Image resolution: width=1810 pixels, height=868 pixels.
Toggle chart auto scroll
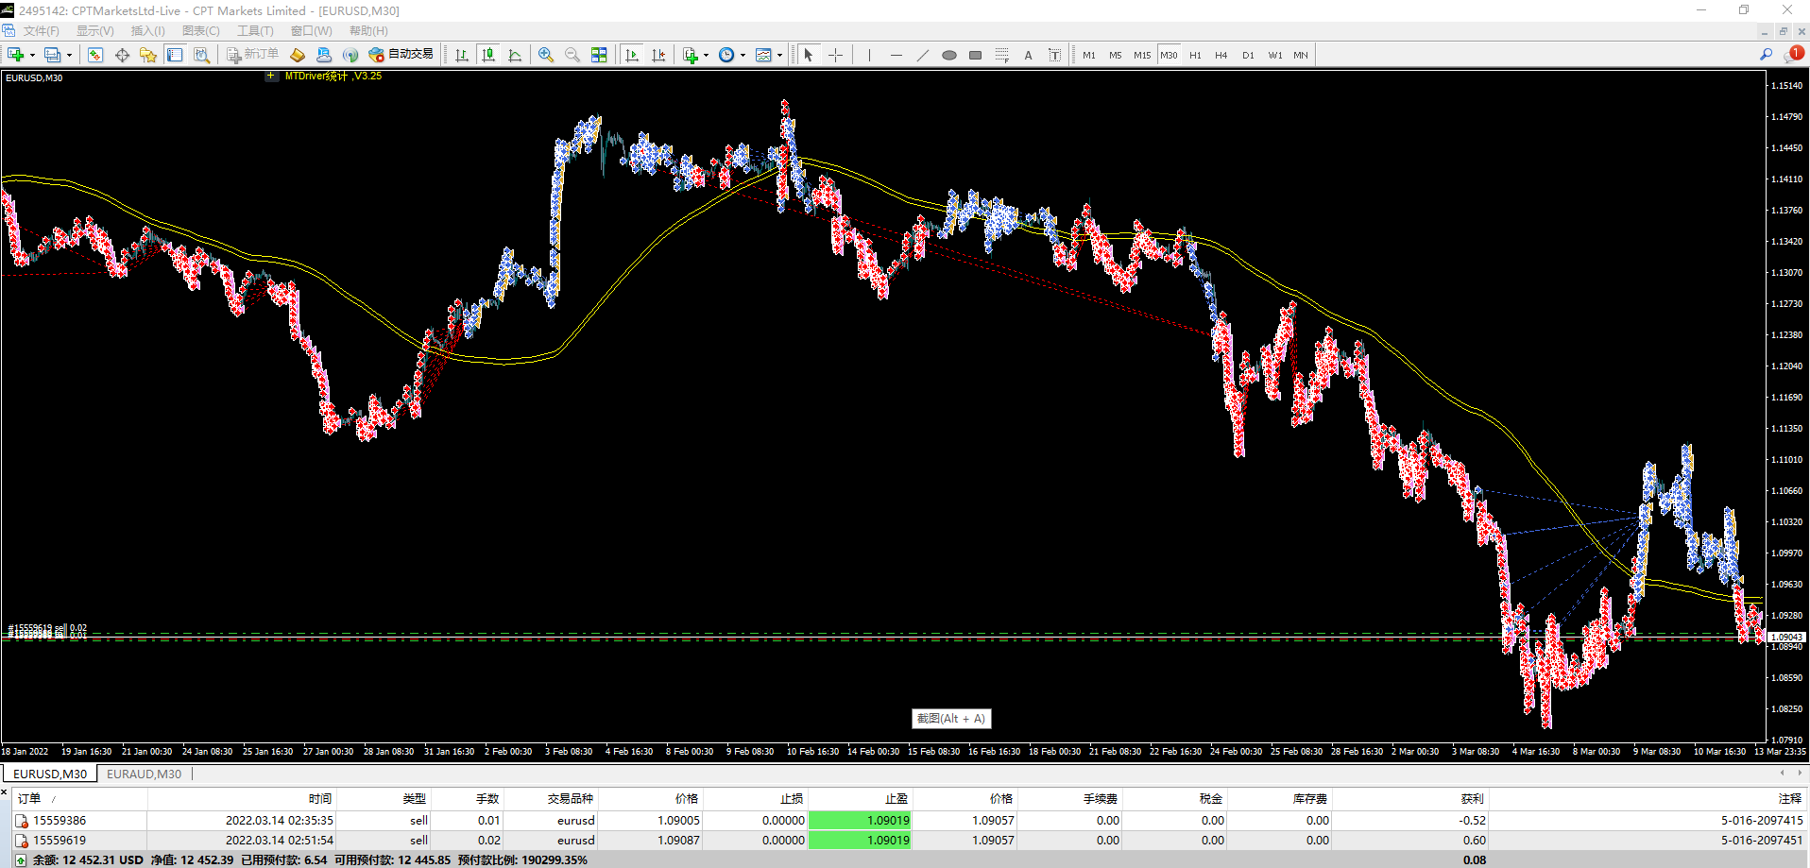(x=632, y=55)
